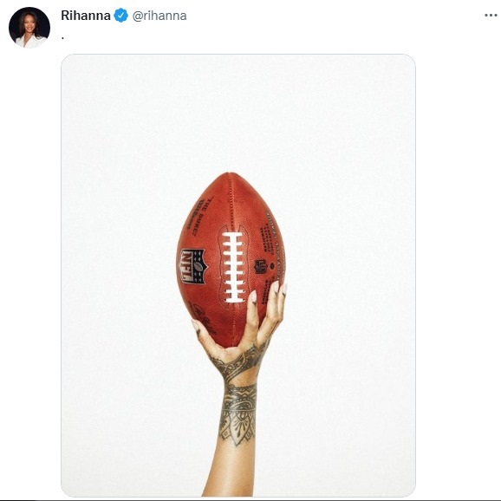501x501 pixels.
Task: Click the display name Rihanna
Action: [x=86, y=16]
